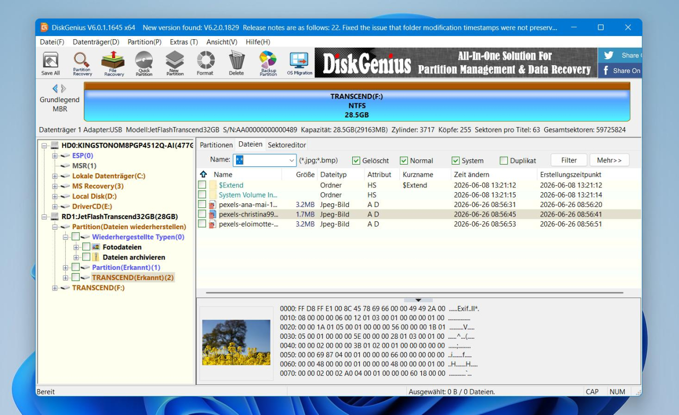Open the Datenträger(D) menu

point(96,42)
